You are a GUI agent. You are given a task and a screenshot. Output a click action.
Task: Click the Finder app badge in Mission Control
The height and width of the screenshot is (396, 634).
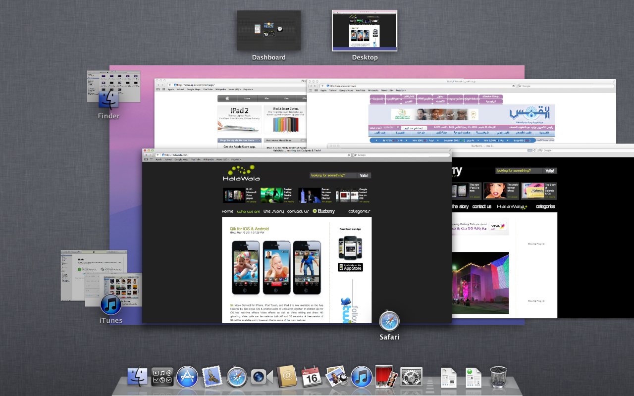(x=108, y=100)
